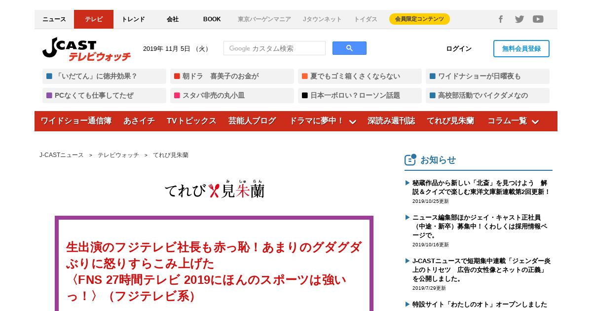Open the FNS 27時間テレビ article headline
Screen dimensions: 592x311
click(214, 271)
